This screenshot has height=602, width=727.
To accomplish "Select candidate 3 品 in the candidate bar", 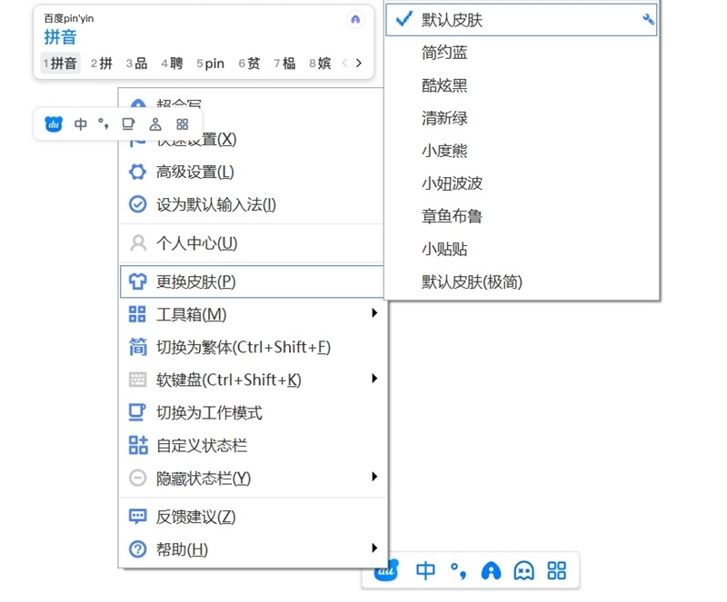I will tap(133, 64).
